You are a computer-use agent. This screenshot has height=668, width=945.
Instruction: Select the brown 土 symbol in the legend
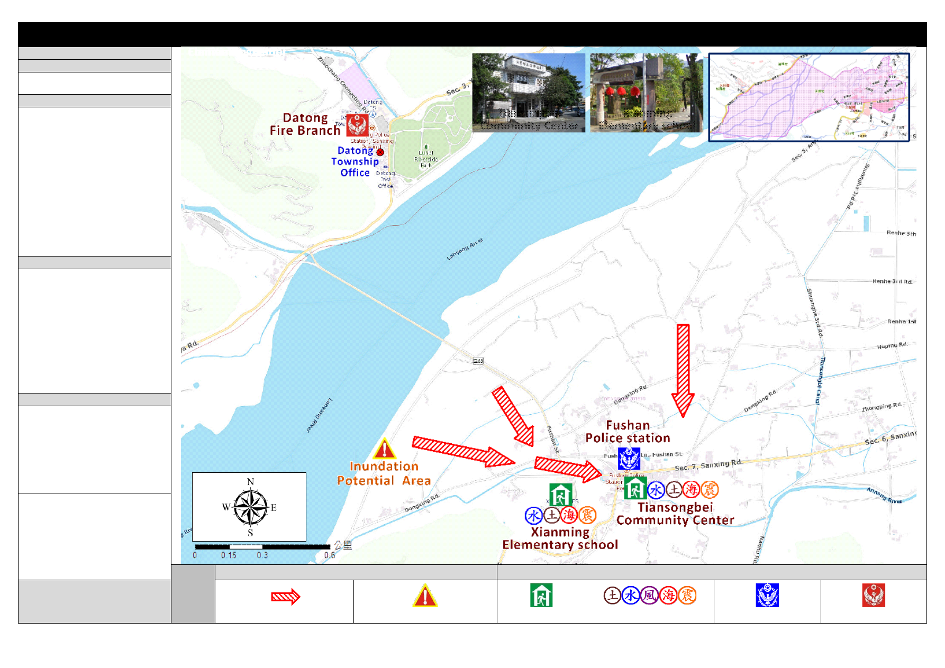click(x=612, y=596)
